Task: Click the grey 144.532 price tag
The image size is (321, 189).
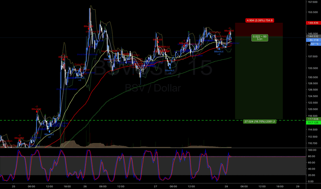Action: [x=313, y=36]
